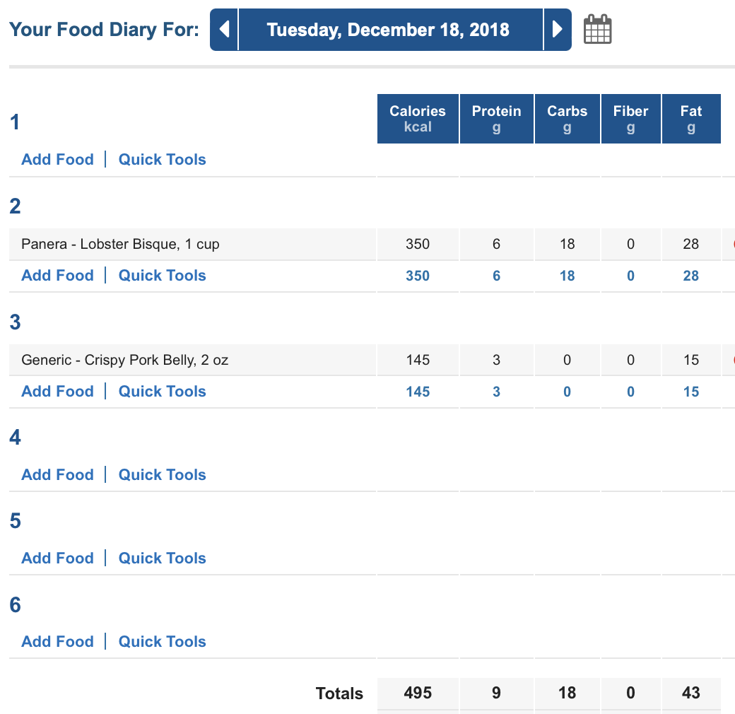The height and width of the screenshot is (714, 735).
Task: Click the Protein column header
Action: 496,119
